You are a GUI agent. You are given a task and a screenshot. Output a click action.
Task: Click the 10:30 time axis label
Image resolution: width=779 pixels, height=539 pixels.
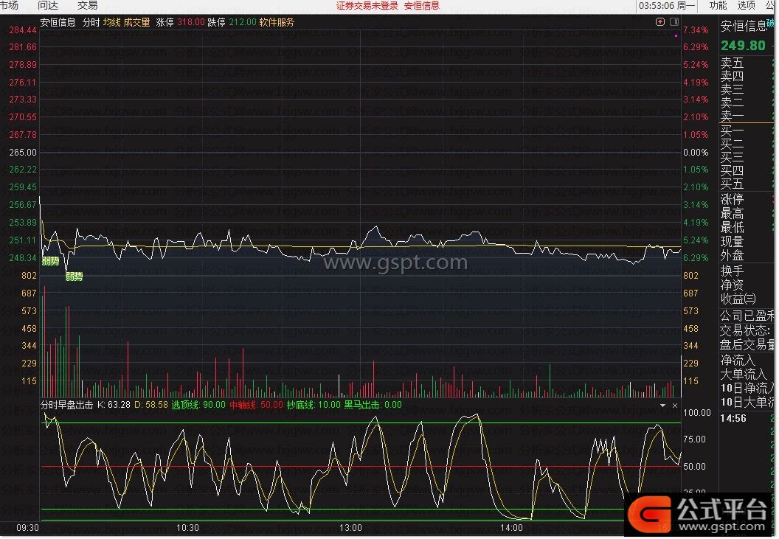(187, 529)
